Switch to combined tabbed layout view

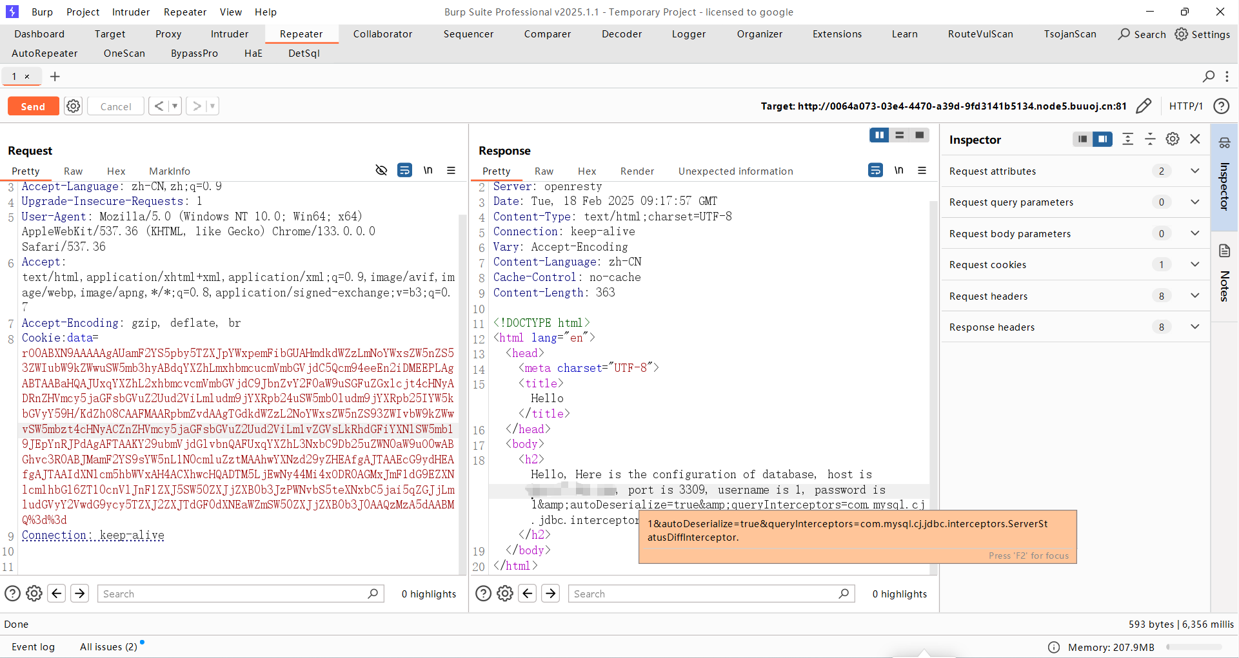click(919, 135)
